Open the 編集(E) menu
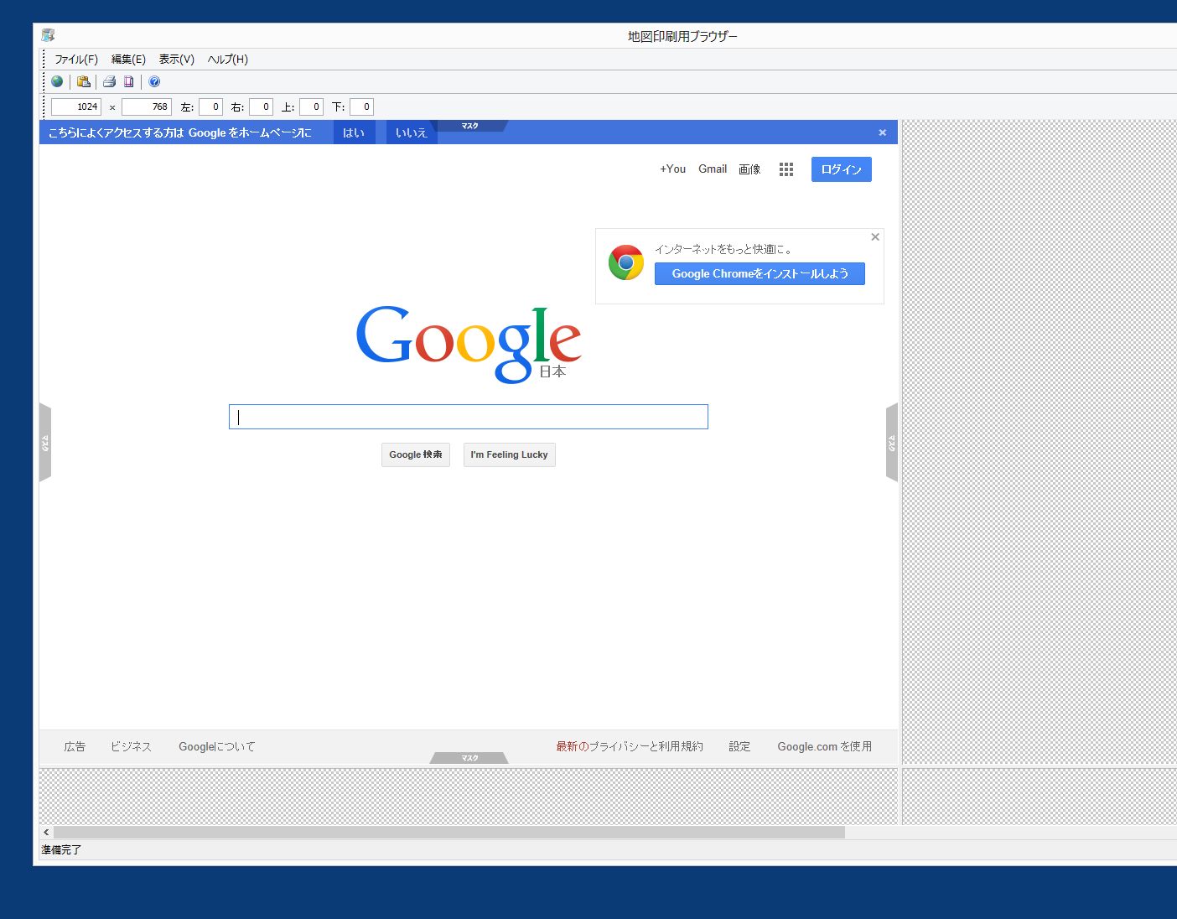Screen dimensions: 1177x919 128,60
